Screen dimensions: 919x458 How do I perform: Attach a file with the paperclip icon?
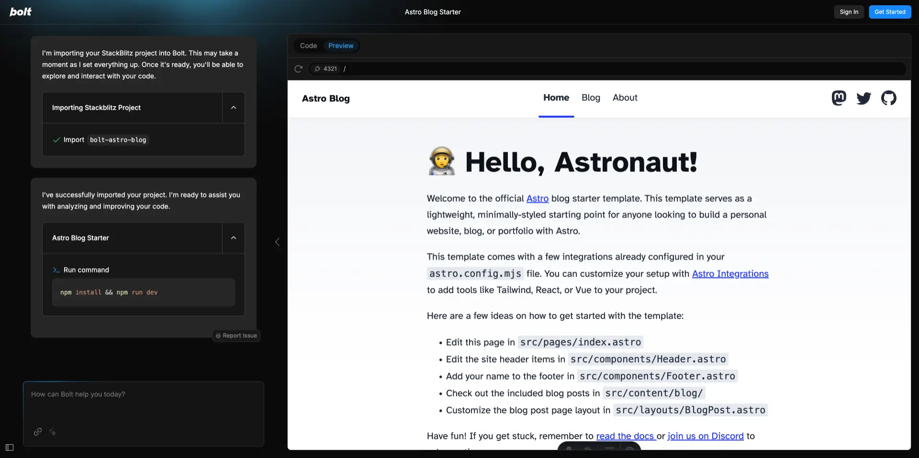coord(38,432)
